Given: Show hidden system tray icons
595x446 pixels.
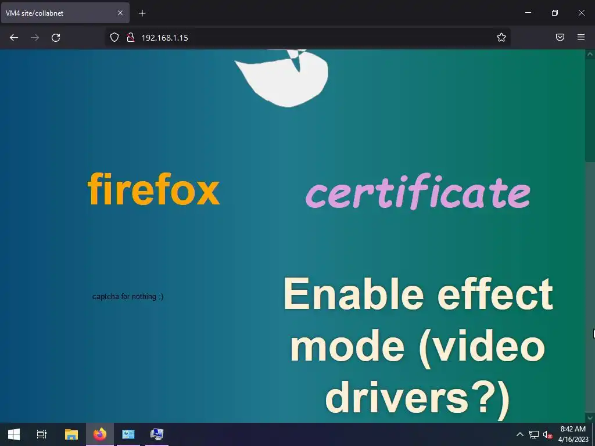Looking at the screenshot, I should [x=520, y=434].
